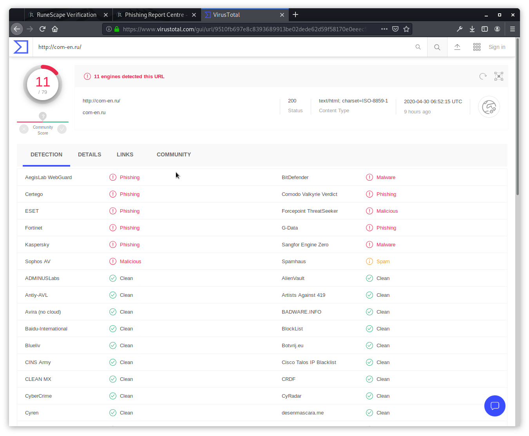Click the 'http://com-en.ru/' text in the summary card
The height and width of the screenshot is (436, 529).
101,101
